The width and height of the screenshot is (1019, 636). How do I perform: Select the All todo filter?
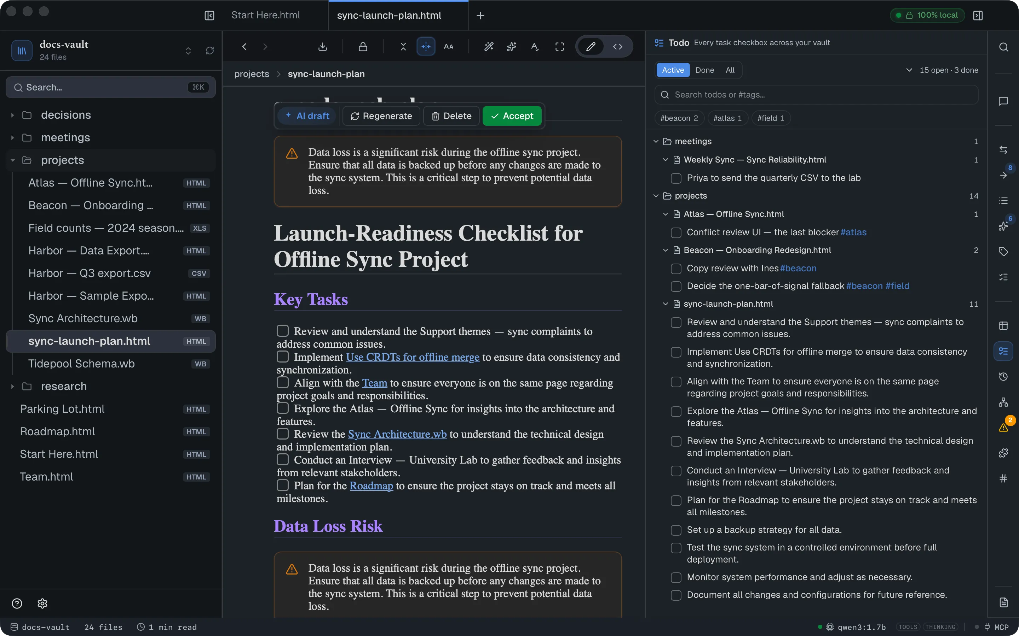(x=730, y=70)
